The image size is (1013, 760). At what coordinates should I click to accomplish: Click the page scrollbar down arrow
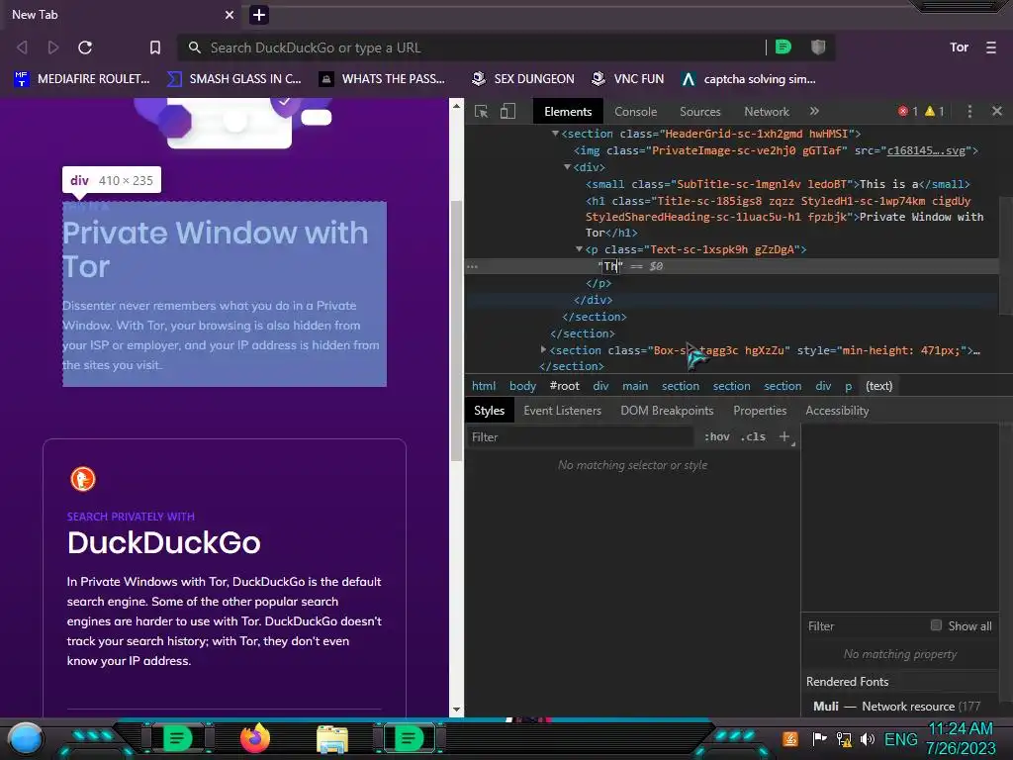point(456,710)
